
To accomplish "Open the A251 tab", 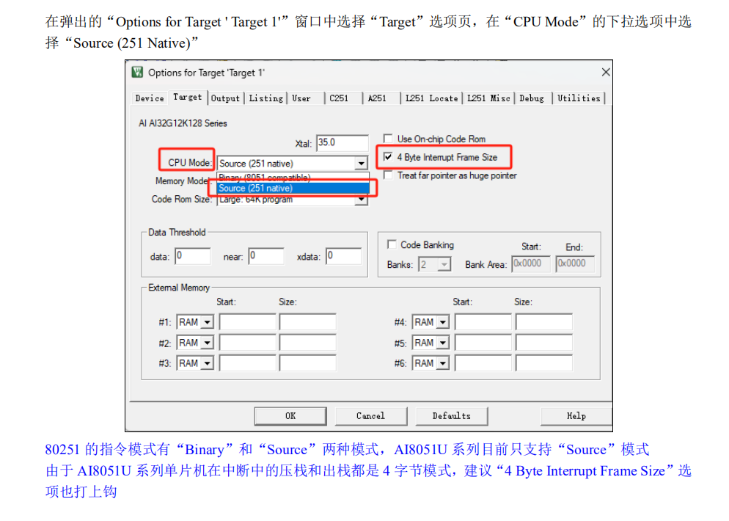I will pos(377,98).
